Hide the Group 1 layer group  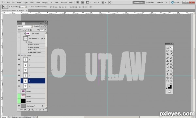[19, 55]
